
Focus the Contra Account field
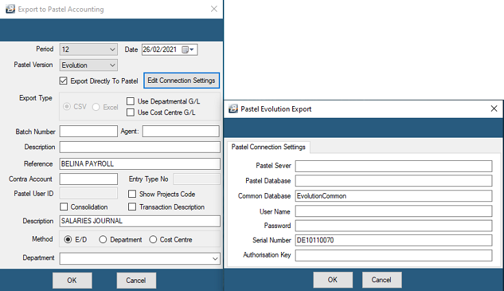pos(88,179)
